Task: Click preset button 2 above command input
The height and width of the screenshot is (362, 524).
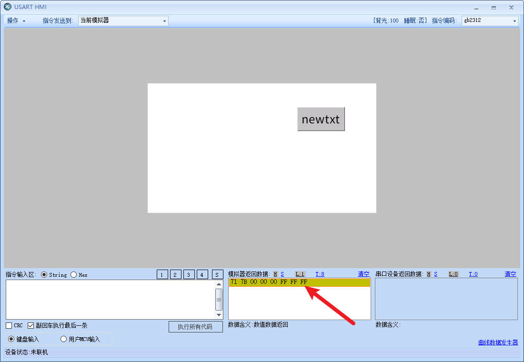Action: (x=175, y=274)
